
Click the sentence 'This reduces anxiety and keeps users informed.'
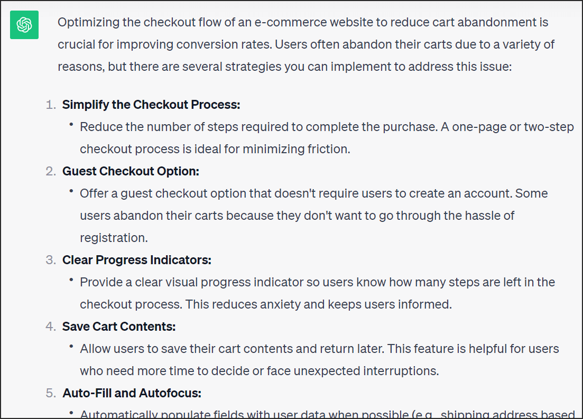[319, 304]
